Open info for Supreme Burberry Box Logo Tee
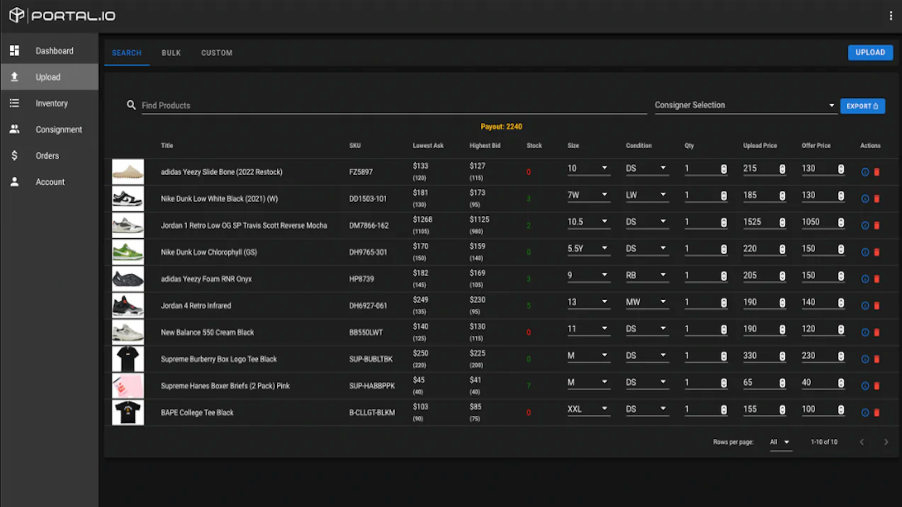The height and width of the screenshot is (507, 902). click(865, 359)
